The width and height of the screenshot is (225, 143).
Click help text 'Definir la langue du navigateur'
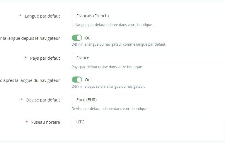point(119,44)
